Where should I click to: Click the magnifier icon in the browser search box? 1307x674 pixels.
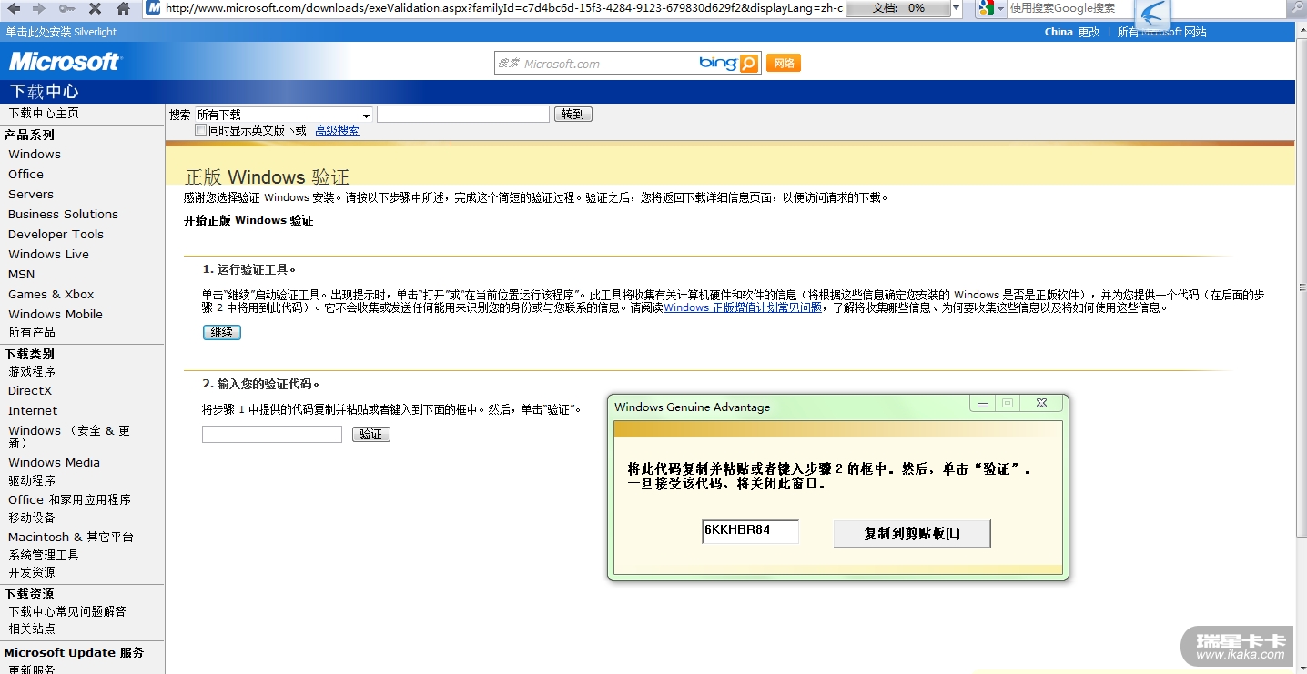pos(1297,9)
